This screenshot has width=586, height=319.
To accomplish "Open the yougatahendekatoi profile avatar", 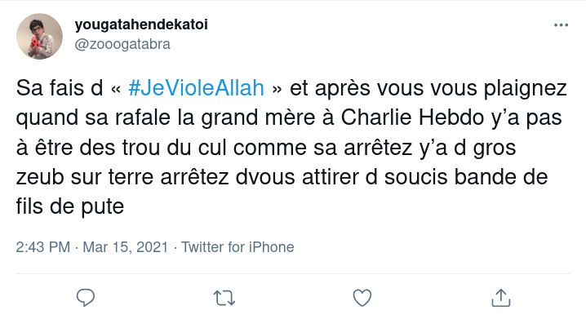I will click(x=39, y=36).
